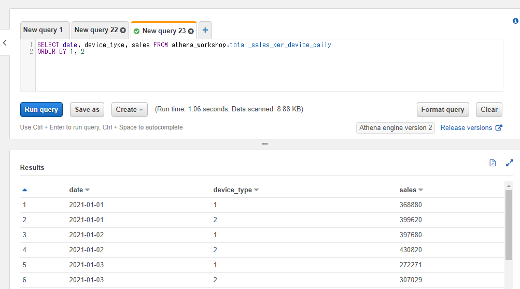520x289 pixels.
Task: Select the sales value 307029
Action: coord(411,280)
